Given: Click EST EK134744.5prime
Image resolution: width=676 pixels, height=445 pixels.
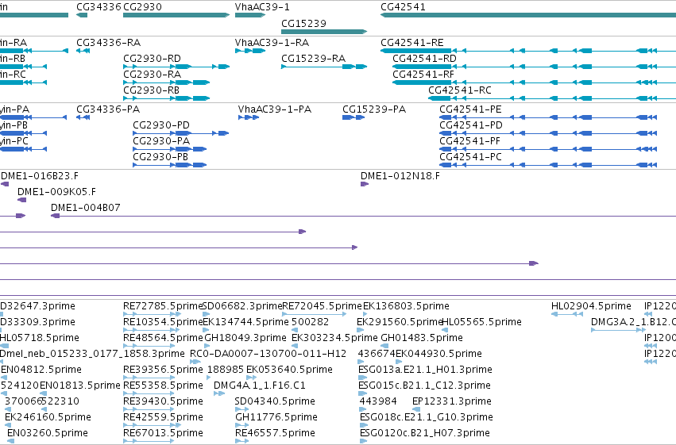Looking at the screenshot, I should [245, 322].
